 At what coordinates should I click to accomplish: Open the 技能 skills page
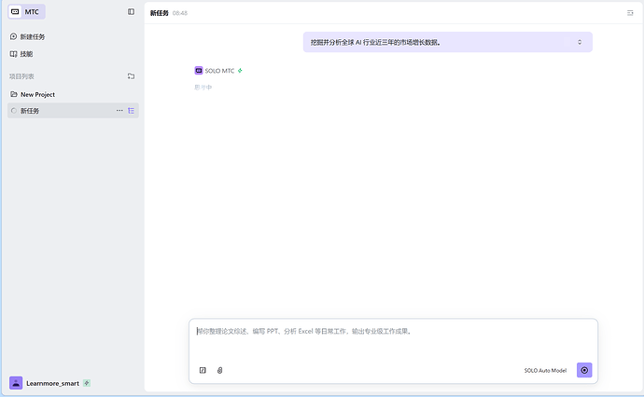[x=26, y=54]
